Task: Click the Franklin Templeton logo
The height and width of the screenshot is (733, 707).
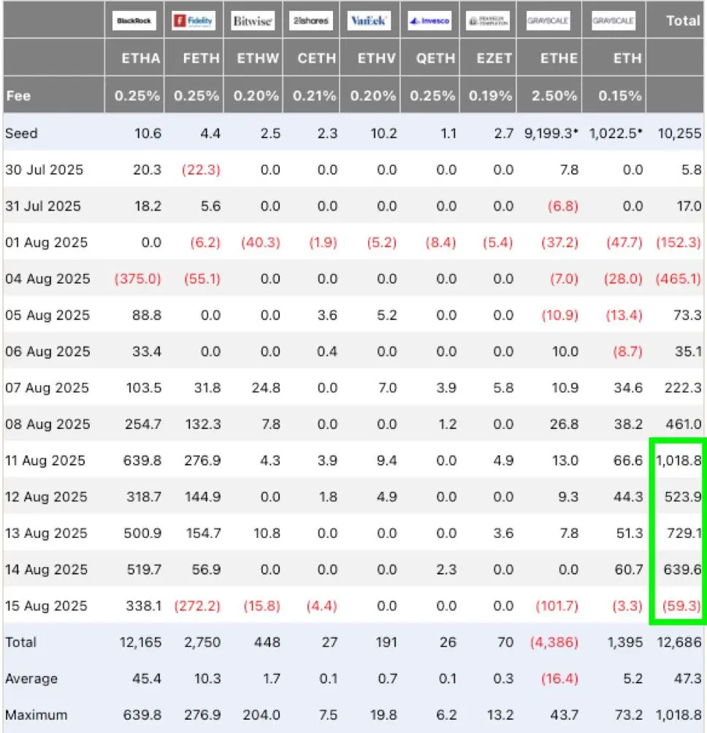Action: [x=488, y=20]
